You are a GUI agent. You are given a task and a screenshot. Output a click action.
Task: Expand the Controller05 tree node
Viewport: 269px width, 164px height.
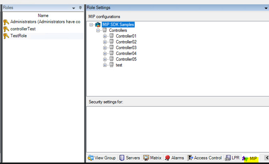point(105,60)
